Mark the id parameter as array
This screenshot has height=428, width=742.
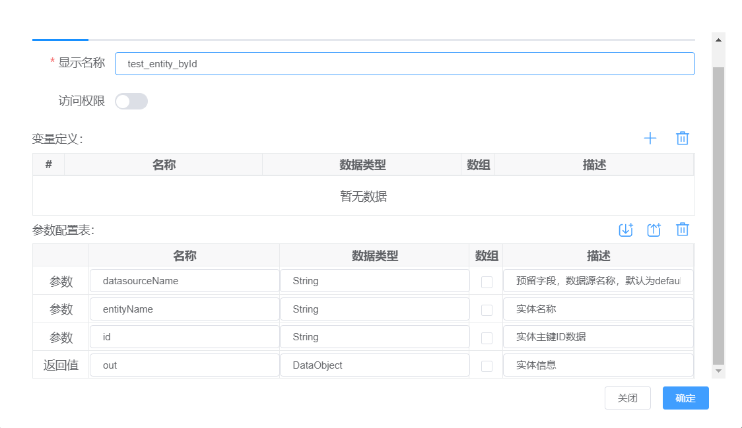[x=487, y=337]
